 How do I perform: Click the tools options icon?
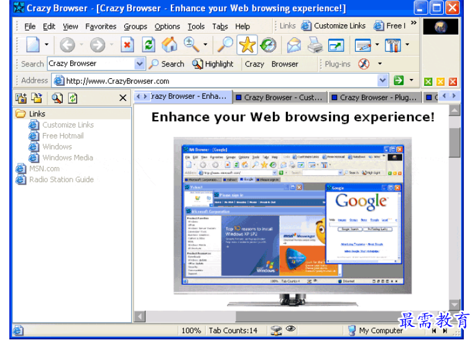coord(393,45)
